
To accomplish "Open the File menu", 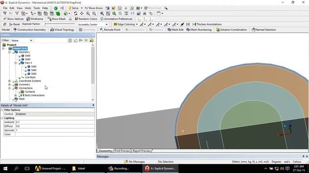I will point(5,8).
